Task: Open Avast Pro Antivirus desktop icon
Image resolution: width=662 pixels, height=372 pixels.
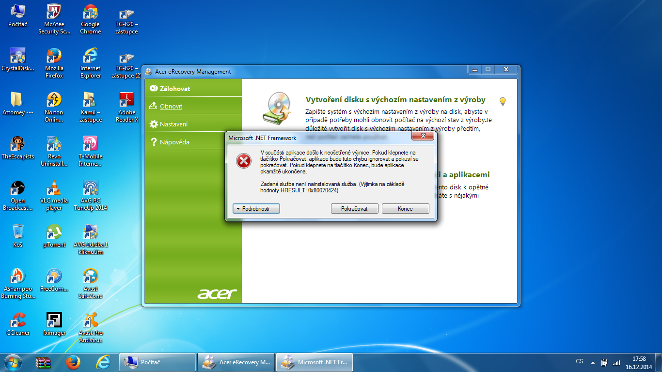Action: tap(90, 328)
